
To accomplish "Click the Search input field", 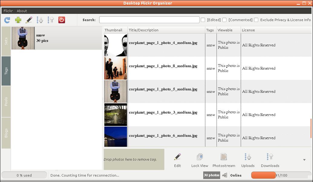I will tap(149, 20).
